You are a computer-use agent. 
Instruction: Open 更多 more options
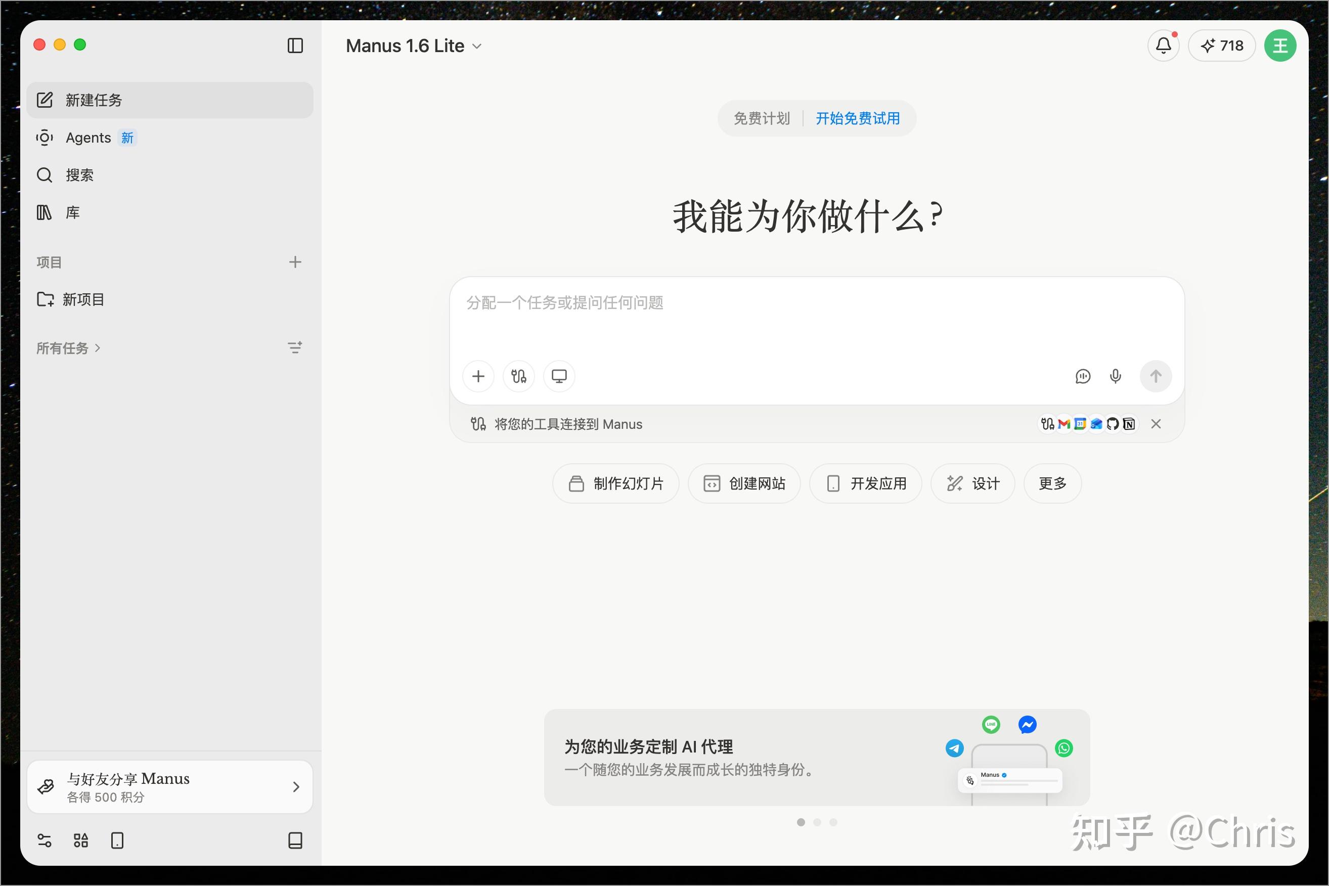point(1053,483)
